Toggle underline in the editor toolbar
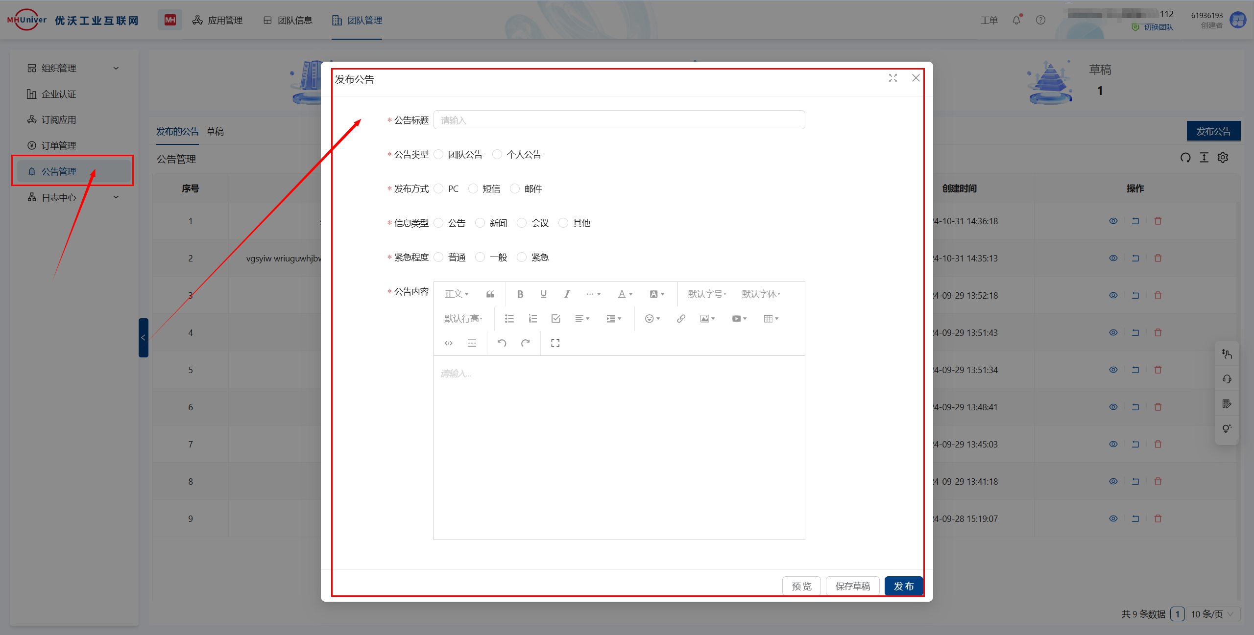 (543, 294)
